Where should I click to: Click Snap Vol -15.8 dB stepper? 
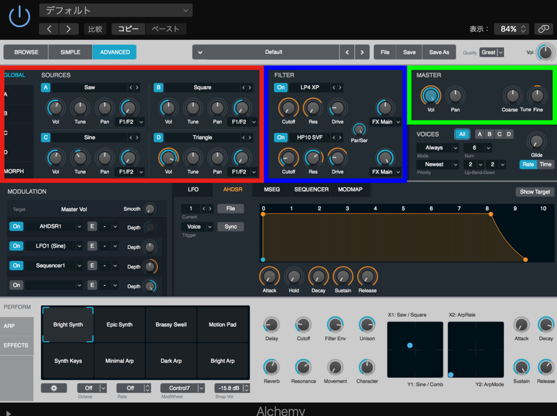click(x=246, y=388)
